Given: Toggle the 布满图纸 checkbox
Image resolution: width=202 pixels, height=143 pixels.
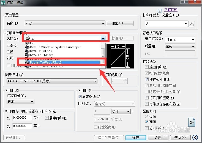Looking at the screenshot, I should pyautogui.click(x=80, y=97).
